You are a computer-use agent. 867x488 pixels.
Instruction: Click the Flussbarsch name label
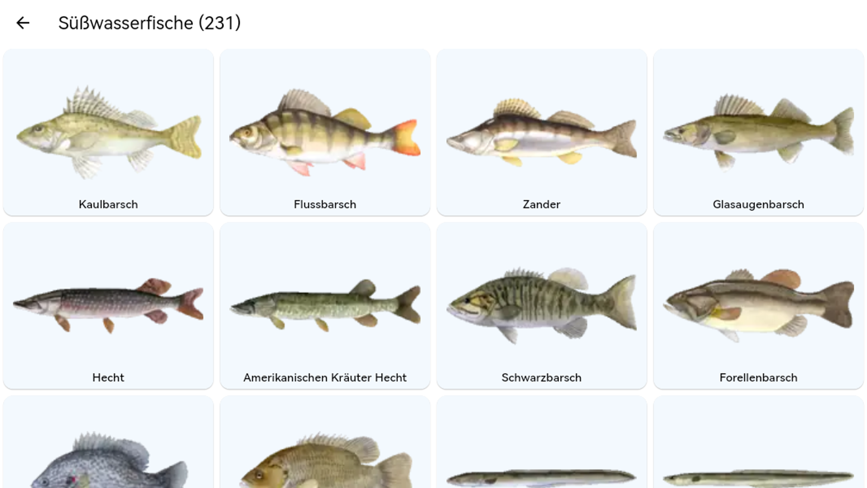point(325,204)
